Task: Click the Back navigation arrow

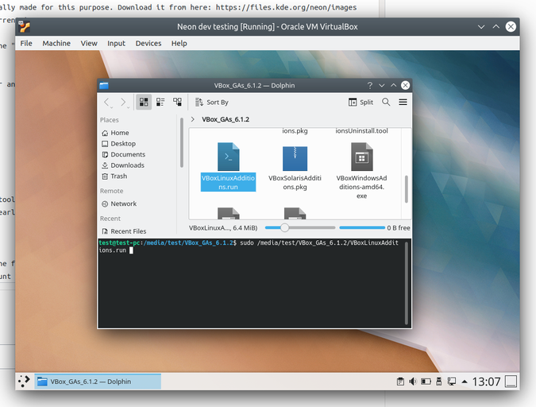Action: (107, 102)
